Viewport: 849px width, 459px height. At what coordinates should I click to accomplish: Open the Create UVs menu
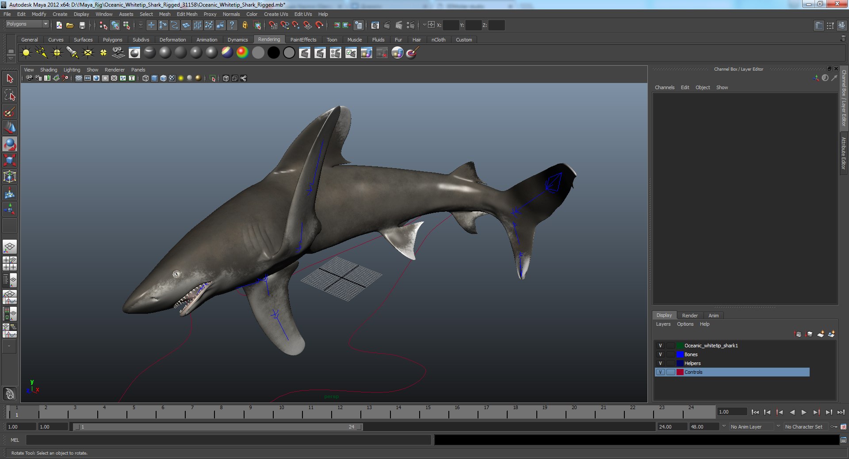(x=276, y=14)
